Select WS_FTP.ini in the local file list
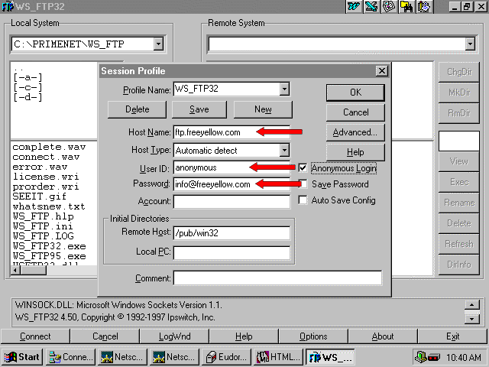 (x=43, y=226)
